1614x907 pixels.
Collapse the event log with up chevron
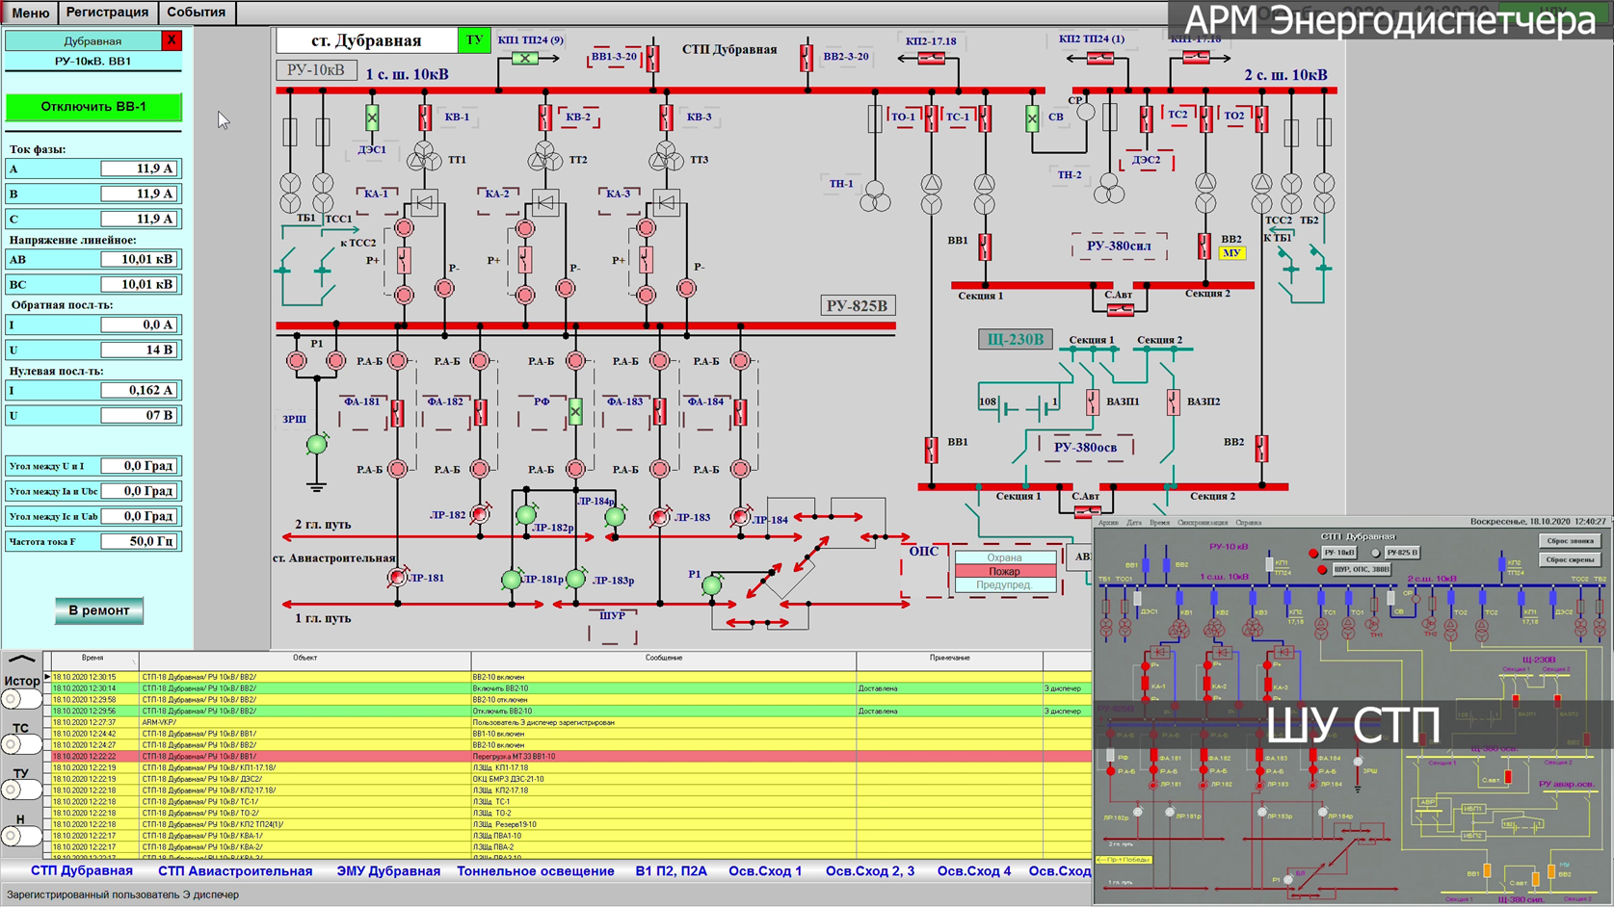(21, 661)
